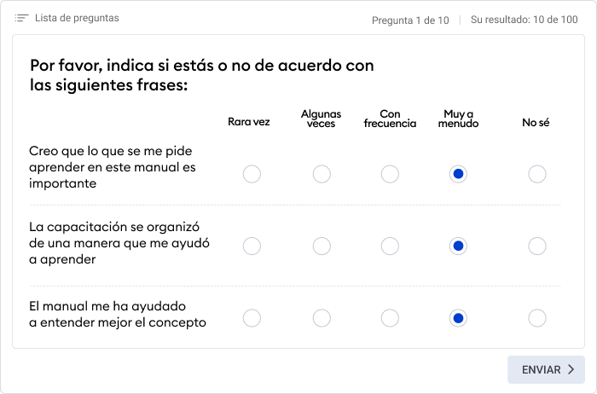Open the 'Lista de preguntas' menu
Image resolution: width=597 pixels, height=394 pixels.
click(76, 18)
